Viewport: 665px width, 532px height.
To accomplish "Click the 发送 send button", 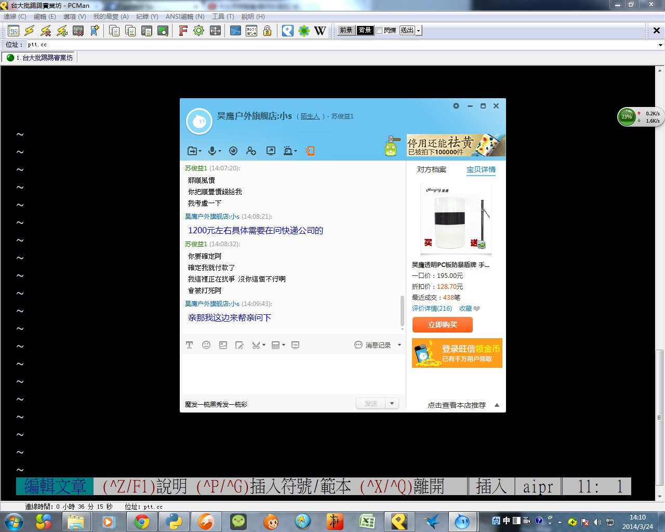I will [x=371, y=404].
